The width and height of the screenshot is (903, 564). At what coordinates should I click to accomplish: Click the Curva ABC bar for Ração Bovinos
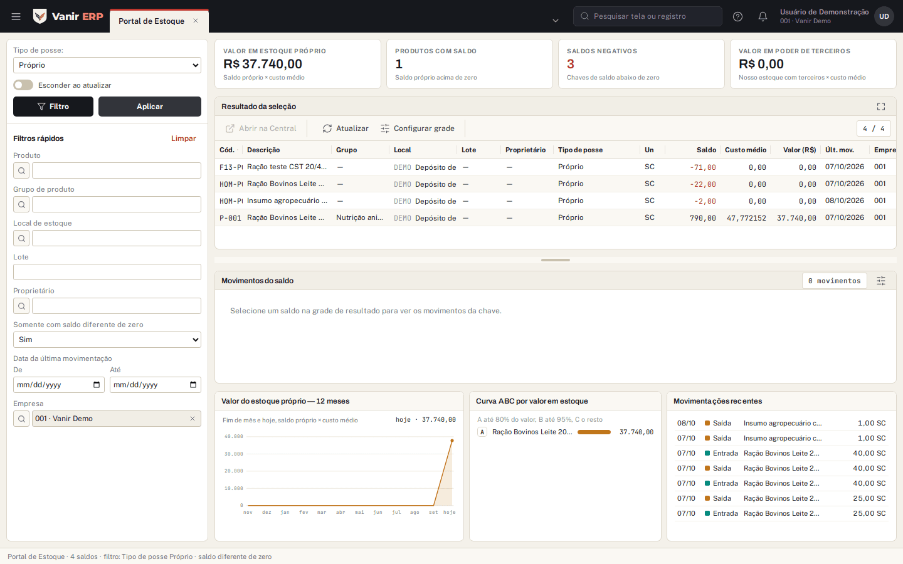point(594,432)
